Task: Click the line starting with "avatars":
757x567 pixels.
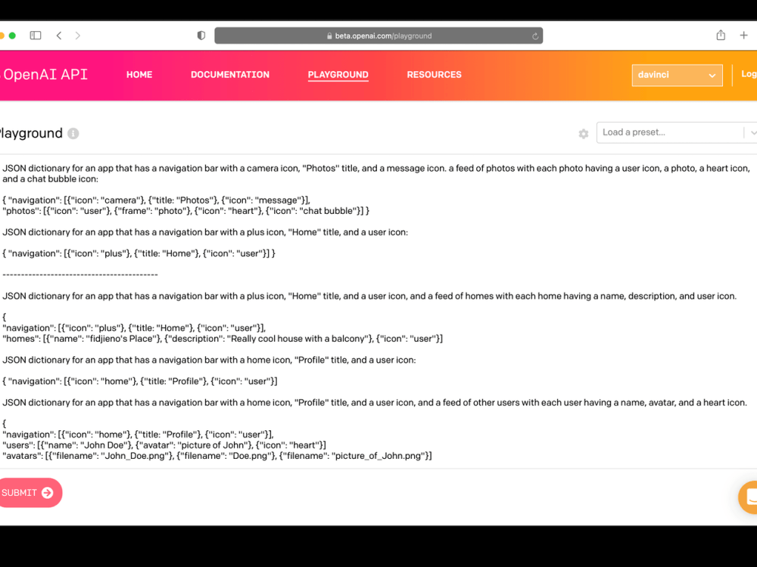Action: click(x=217, y=456)
